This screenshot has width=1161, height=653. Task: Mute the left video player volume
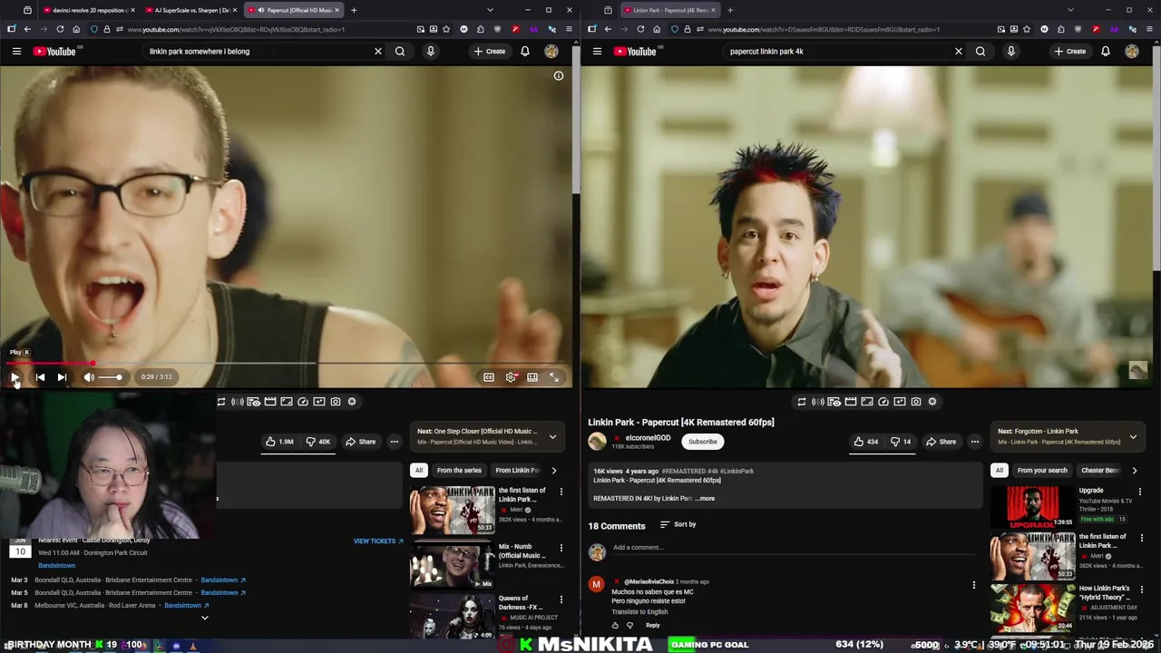tap(89, 377)
